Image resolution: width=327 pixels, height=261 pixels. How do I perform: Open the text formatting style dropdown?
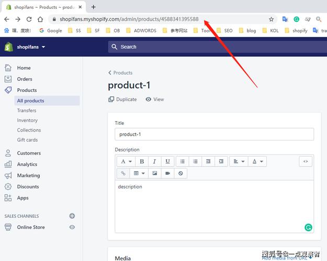[126, 161]
